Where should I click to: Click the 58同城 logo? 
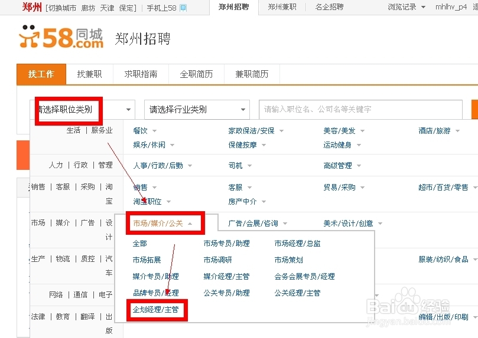[x=61, y=37]
